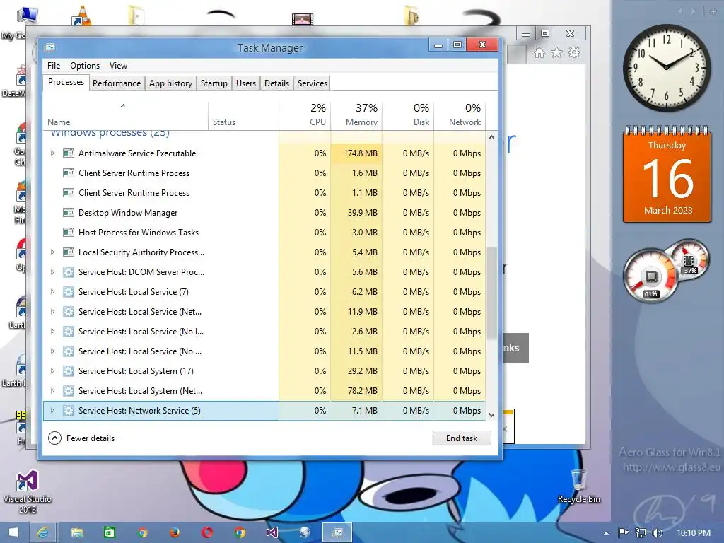Click the Tools gear in the Internet Explorer window
This screenshot has width=724, height=543.
(x=574, y=52)
